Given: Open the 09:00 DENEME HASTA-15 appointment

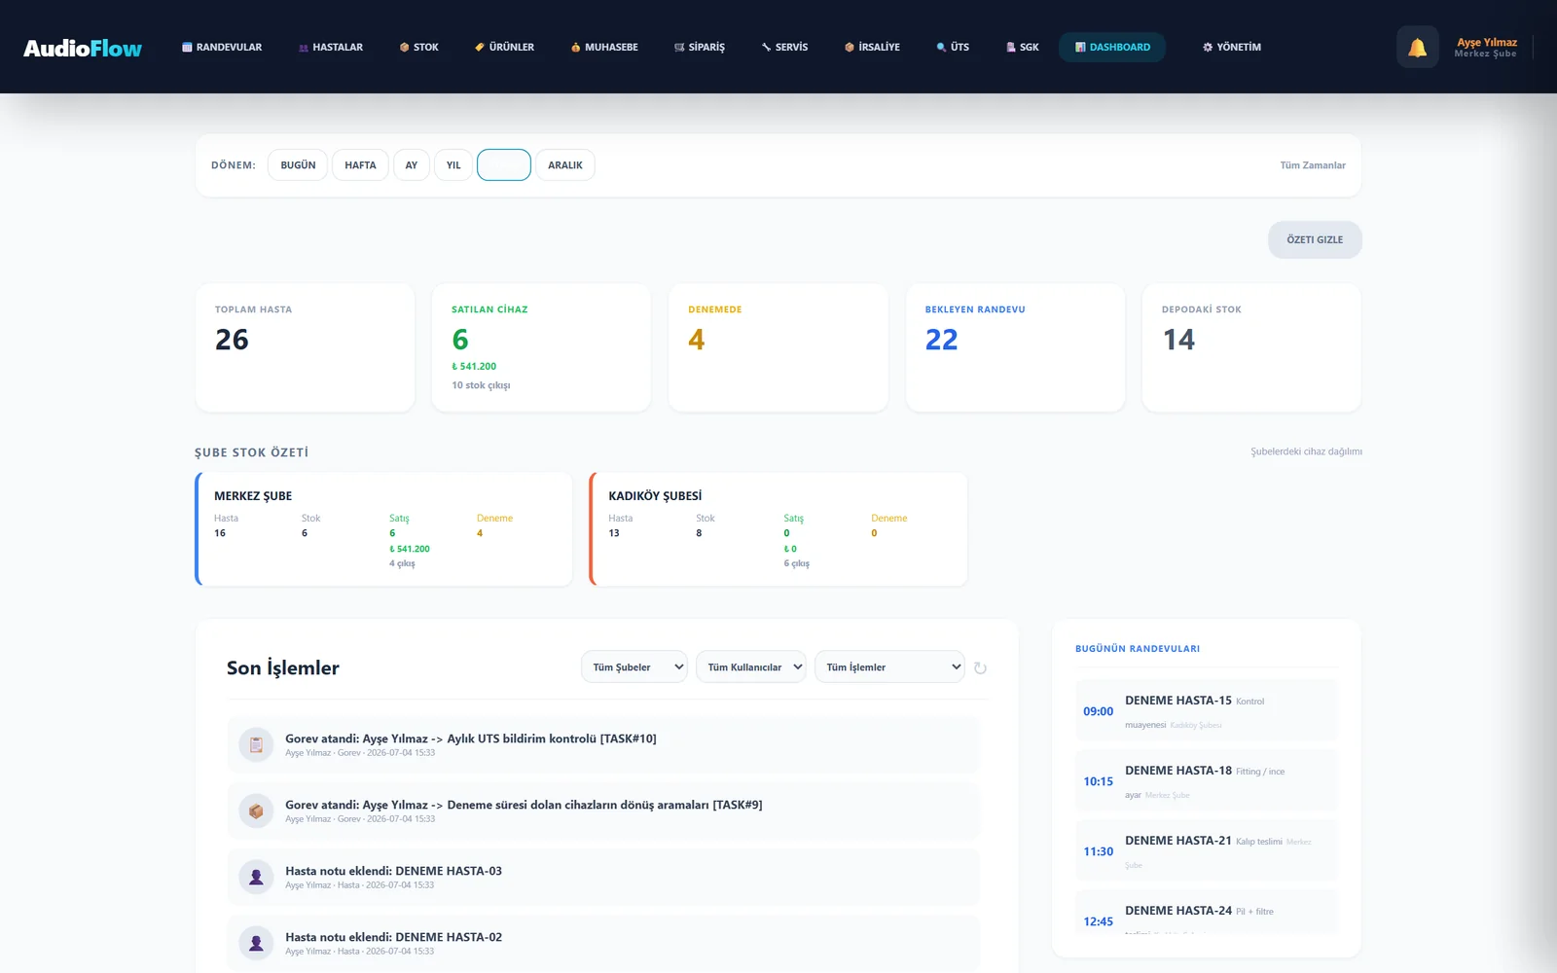Looking at the screenshot, I should (1207, 710).
